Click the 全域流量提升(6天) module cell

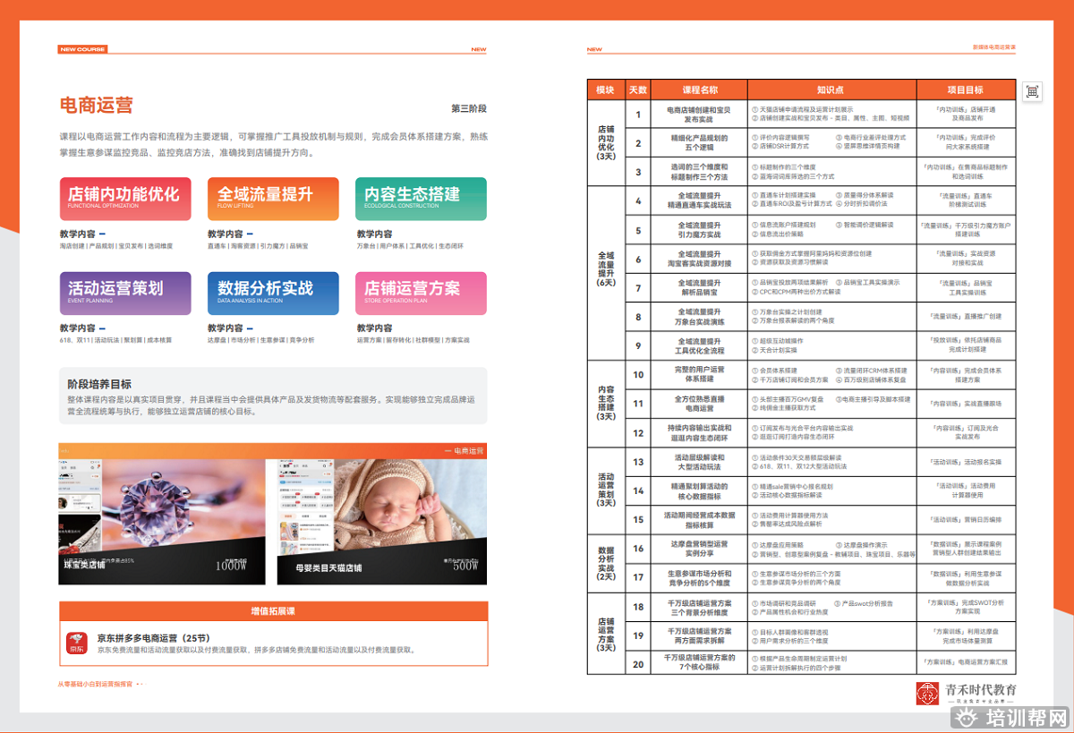(x=606, y=272)
